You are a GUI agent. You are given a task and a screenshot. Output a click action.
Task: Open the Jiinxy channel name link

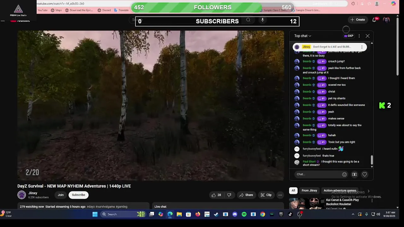pos(33,193)
